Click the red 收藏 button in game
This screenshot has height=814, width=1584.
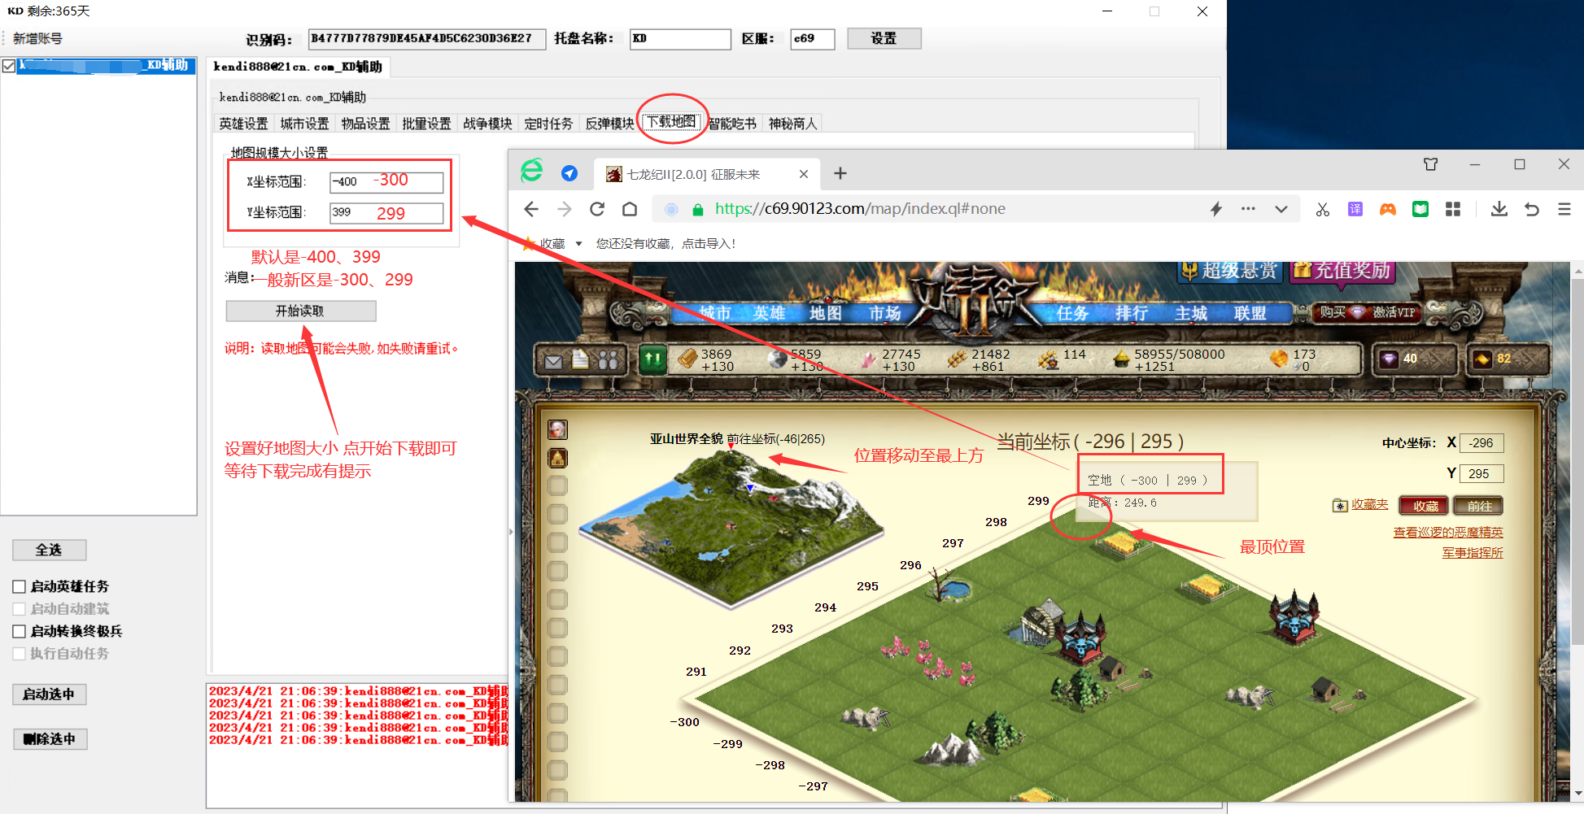pyautogui.click(x=1424, y=506)
